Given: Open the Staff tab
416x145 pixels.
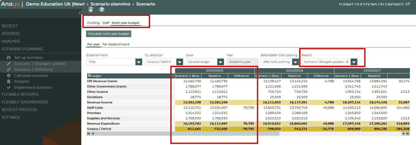Looking at the screenshot, I should click(106, 23).
